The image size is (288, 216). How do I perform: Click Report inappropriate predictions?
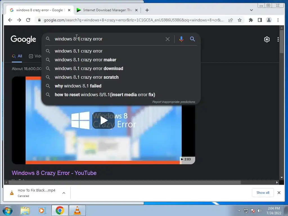[174, 102]
